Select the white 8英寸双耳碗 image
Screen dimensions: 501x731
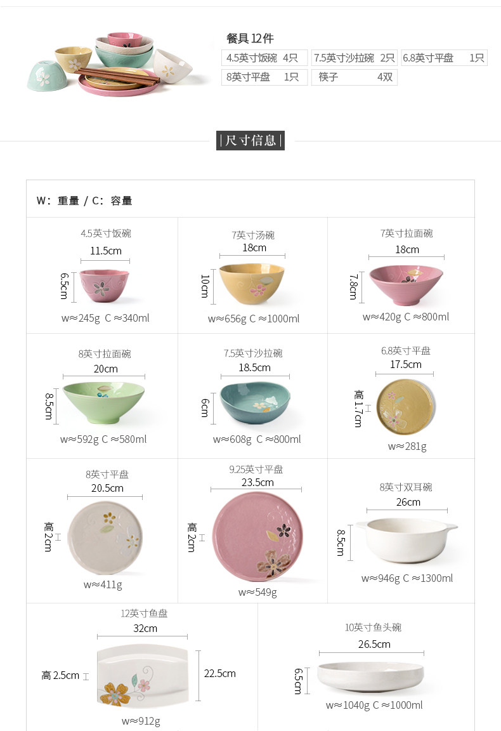407,541
